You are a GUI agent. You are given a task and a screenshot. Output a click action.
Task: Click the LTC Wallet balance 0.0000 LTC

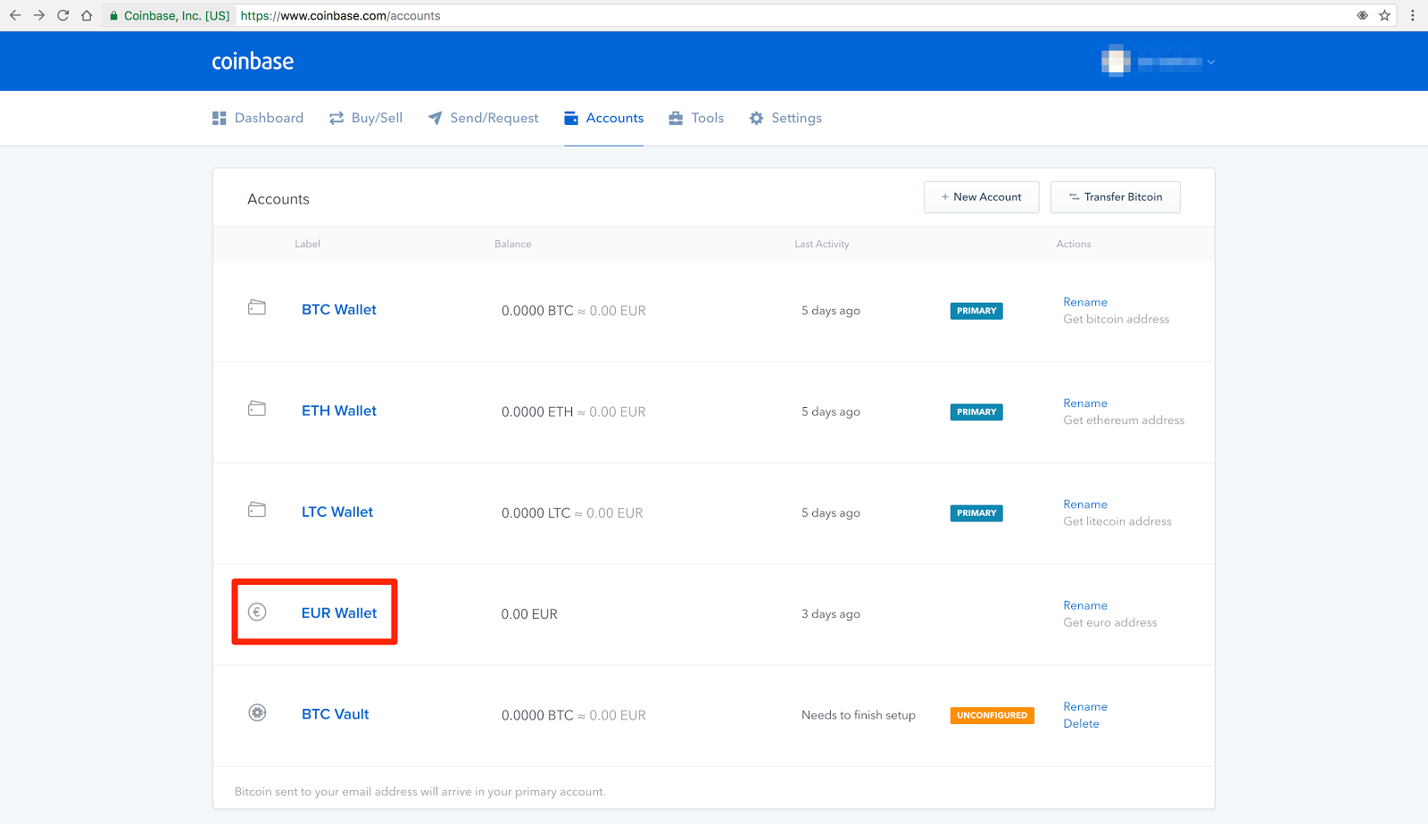[x=535, y=513]
